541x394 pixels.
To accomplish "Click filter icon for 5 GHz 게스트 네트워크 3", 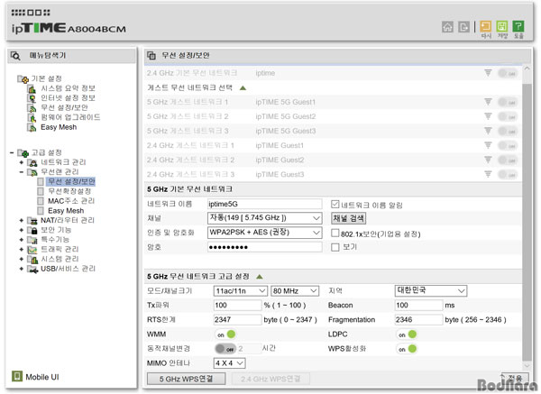I will tap(488, 131).
